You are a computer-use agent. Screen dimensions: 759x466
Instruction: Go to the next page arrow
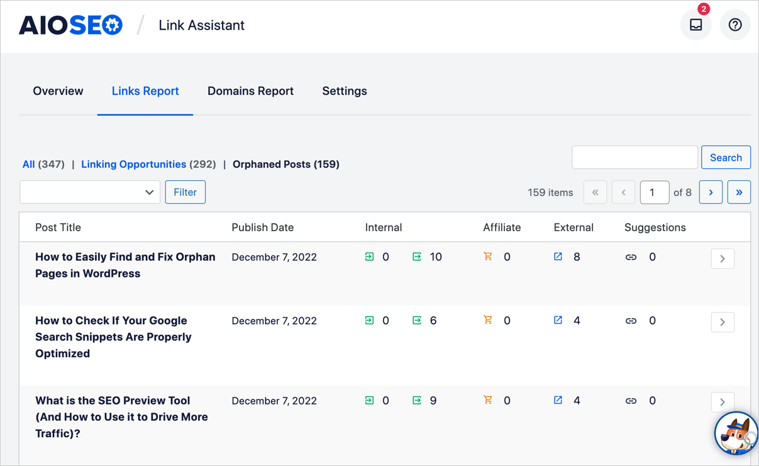pos(711,192)
